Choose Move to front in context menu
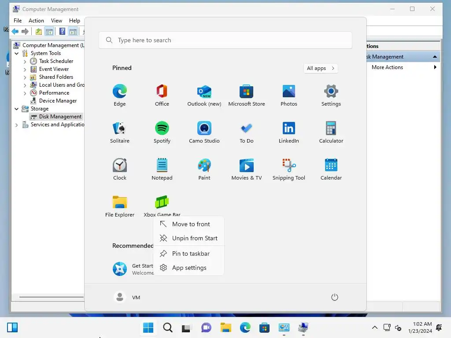This screenshot has width=451, height=338. (x=189, y=224)
